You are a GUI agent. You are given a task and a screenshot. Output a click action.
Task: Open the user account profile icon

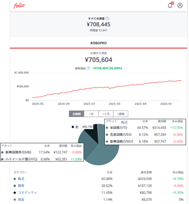(180, 6)
